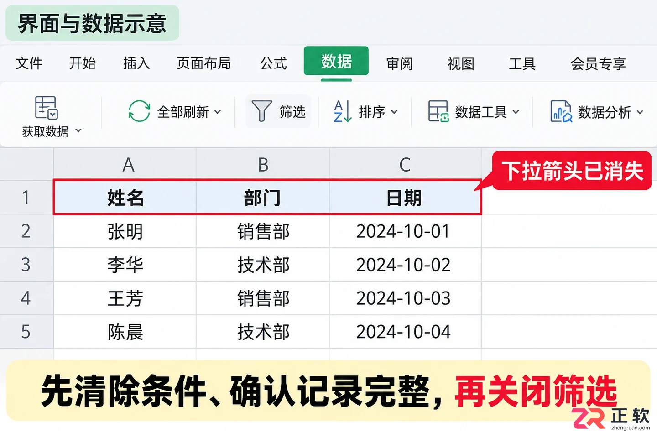Click the date cell 2024-10-03
Viewport: 657px width, 438px height.
point(405,298)
